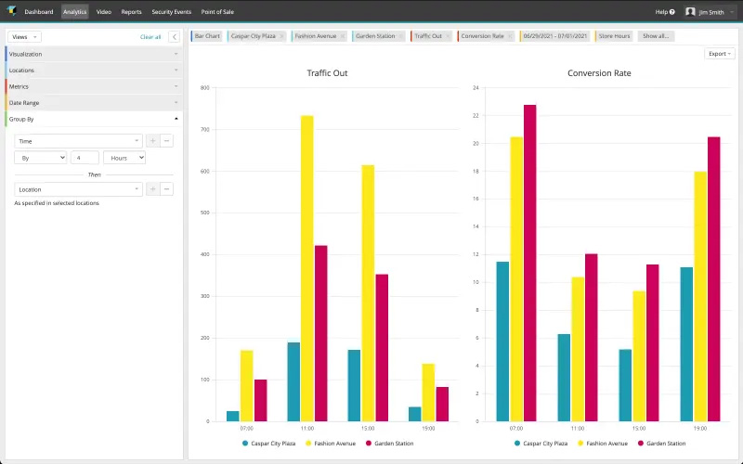The height and width of the screenshot is (464, 743).
Task: Switch to the Reports tab
Action: tap(131, 12)
